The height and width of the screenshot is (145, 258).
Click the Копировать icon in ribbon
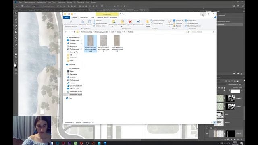click(82, 22)
